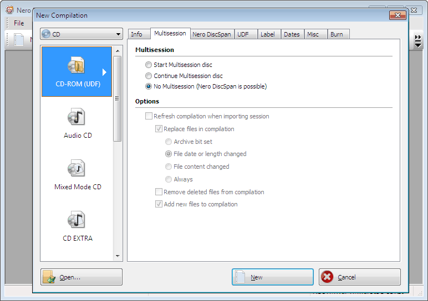Click the toolbar overflow icon at right edge
The image size is (428, 301).
(417, 41)
